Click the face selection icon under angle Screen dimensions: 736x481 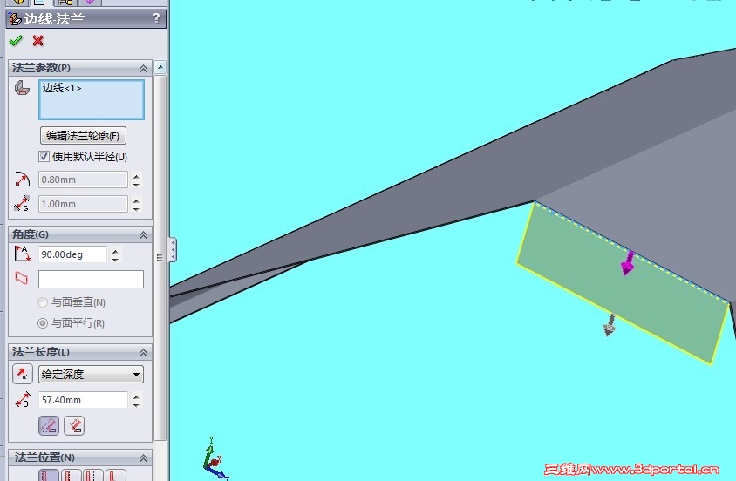[x=22, y=279]
